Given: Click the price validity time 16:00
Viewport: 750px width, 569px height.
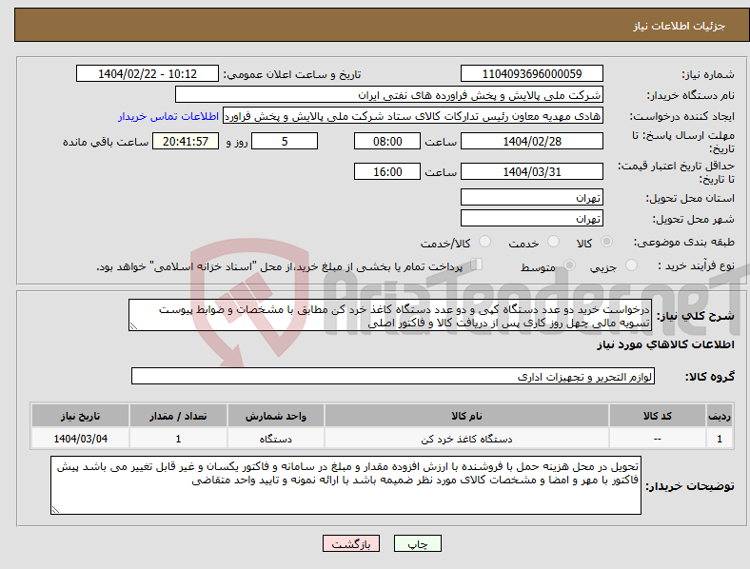Looking at the screenshot, I should 387,171.
